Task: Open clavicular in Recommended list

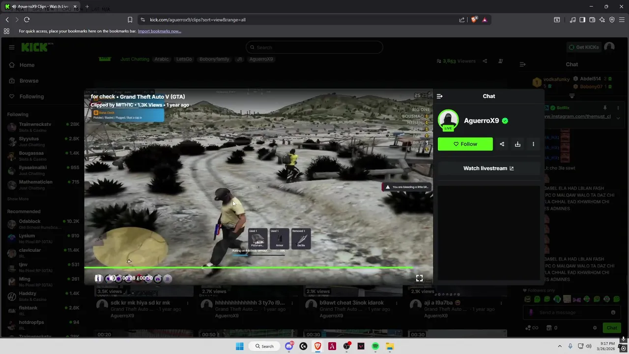Action: (x=43, y=253)
